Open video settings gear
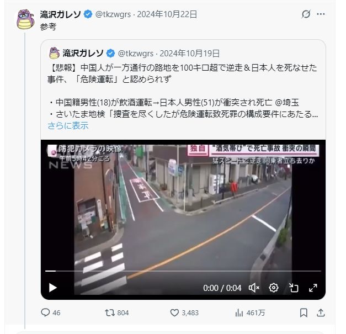The image size is (346, 334). click(x=273, y=288)
